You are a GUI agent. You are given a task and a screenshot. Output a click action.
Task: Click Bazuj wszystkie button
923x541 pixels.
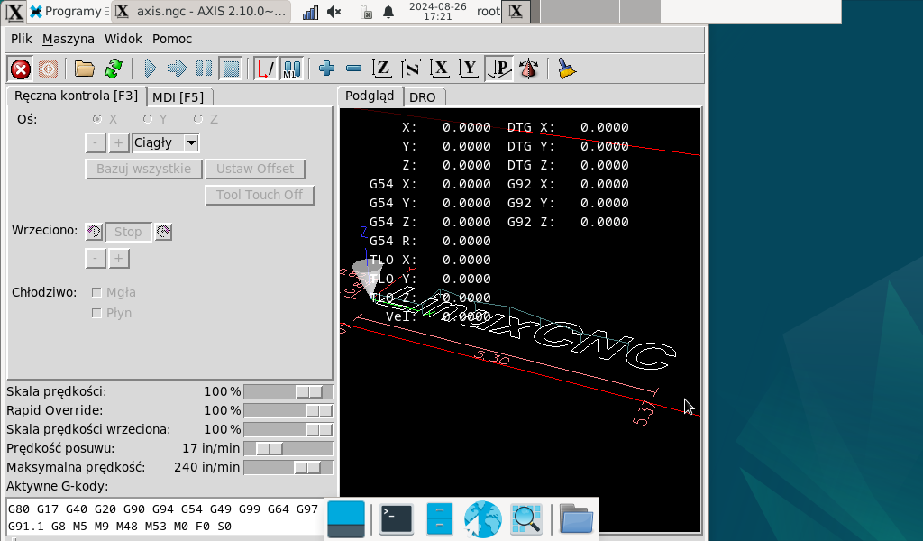143,169
